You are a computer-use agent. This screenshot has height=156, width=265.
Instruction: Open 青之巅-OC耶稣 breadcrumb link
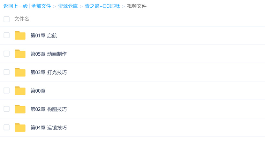(x=102, y=6)
